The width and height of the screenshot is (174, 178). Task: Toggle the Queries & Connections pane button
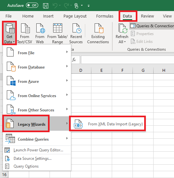152,26
